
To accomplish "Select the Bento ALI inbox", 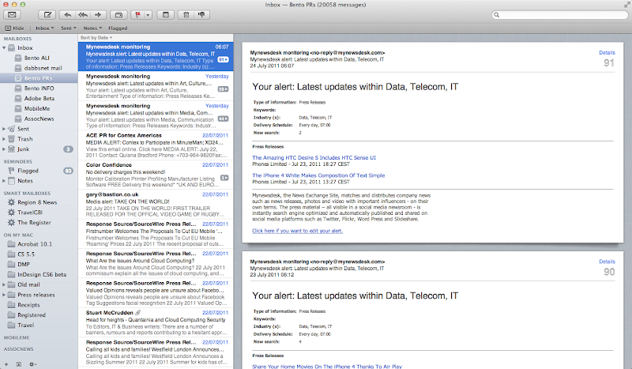I will pos(39,58).
